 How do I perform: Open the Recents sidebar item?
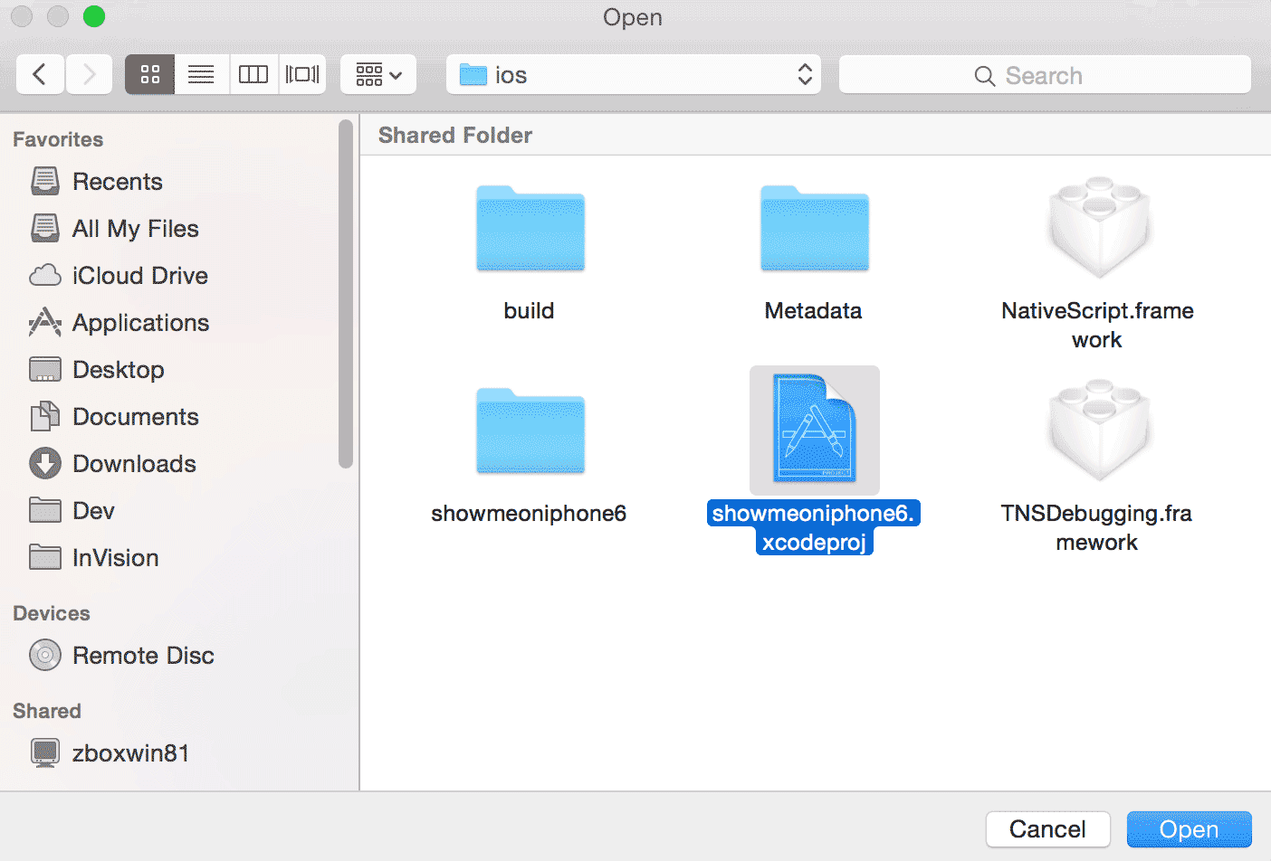[x=116, y=181]
